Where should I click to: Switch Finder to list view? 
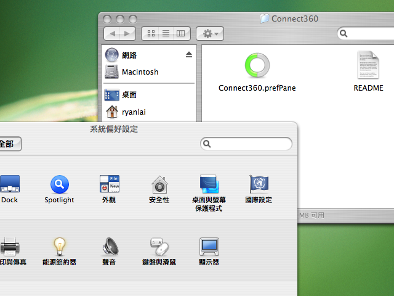tap(166, 33)
